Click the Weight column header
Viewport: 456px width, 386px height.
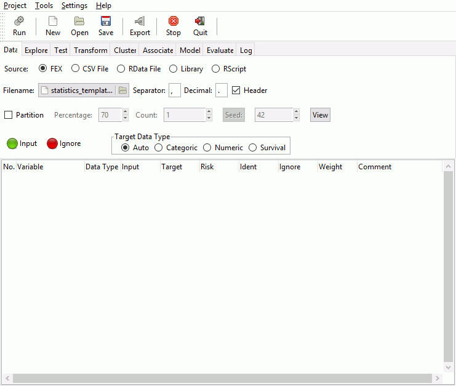337,167
